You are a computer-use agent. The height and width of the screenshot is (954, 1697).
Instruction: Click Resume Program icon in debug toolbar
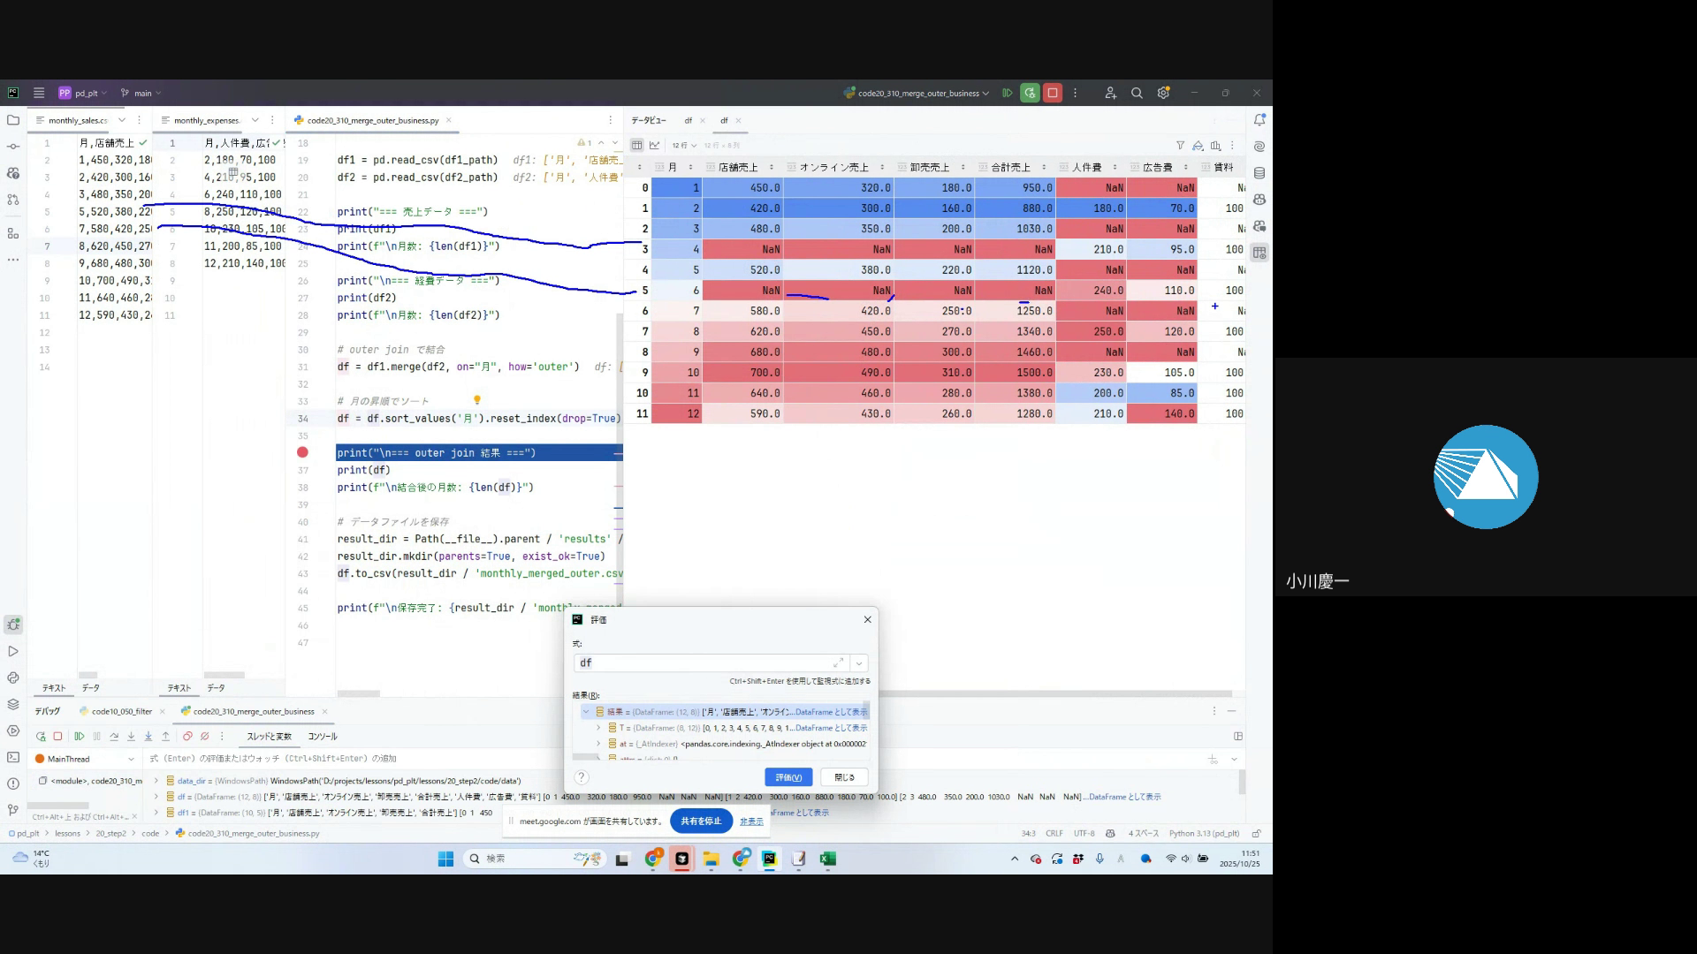coord(79,736)
